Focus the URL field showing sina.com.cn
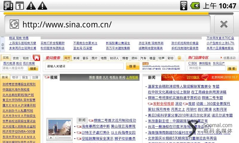 [108, 24]
